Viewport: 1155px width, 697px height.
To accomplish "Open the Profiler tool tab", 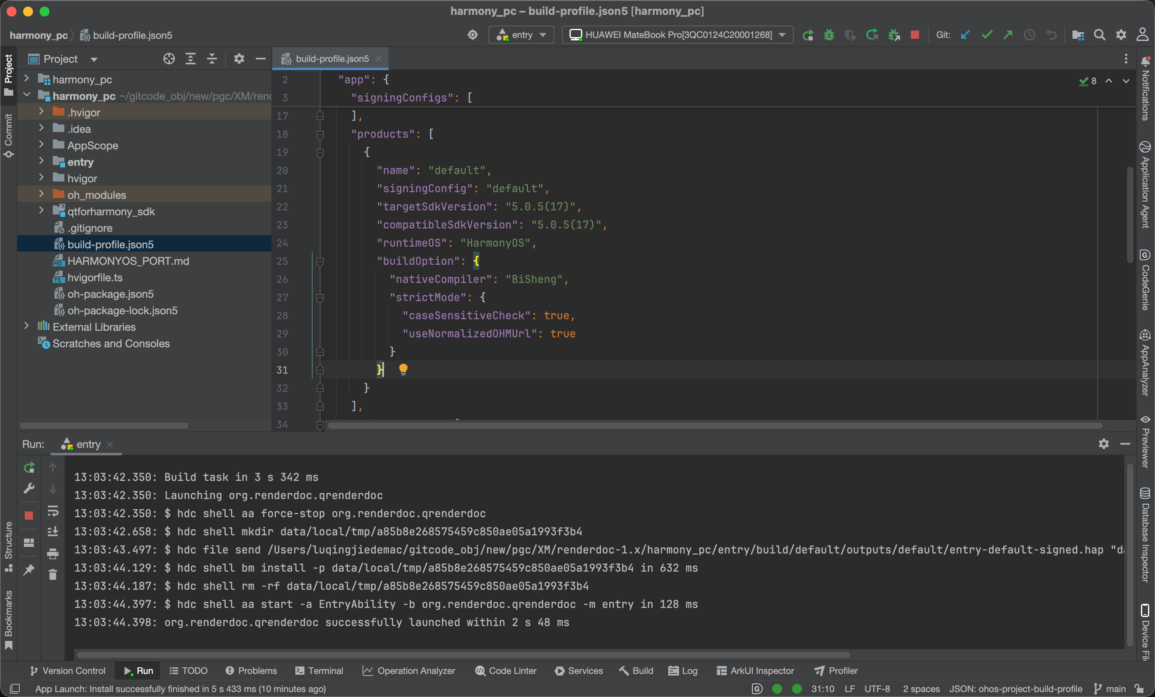I will [836, 670].
